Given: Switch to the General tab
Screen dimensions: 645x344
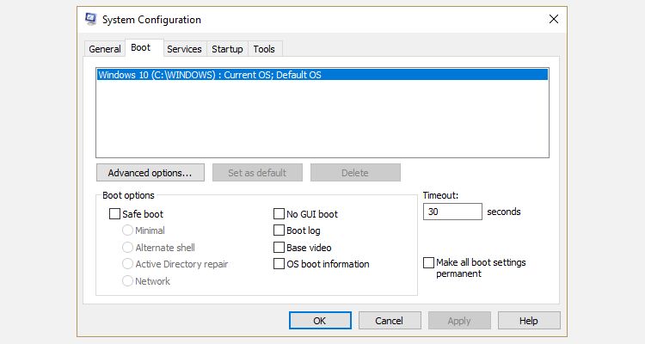Looking at the screenshot, I should tap(105, 49).
